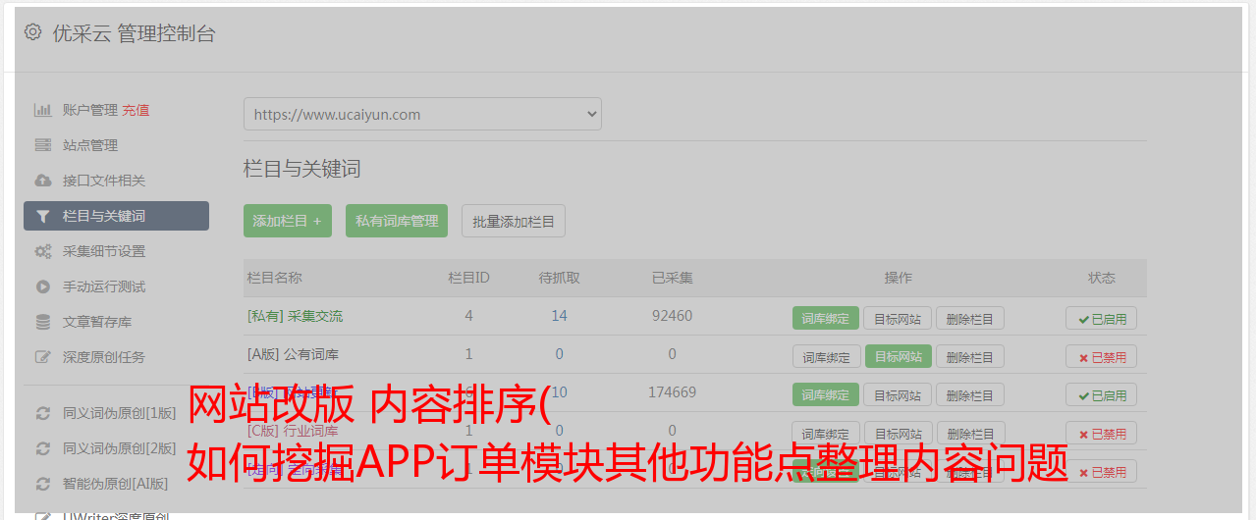
Task: Click the 栏目ID value 4
Action: point(468,316)
